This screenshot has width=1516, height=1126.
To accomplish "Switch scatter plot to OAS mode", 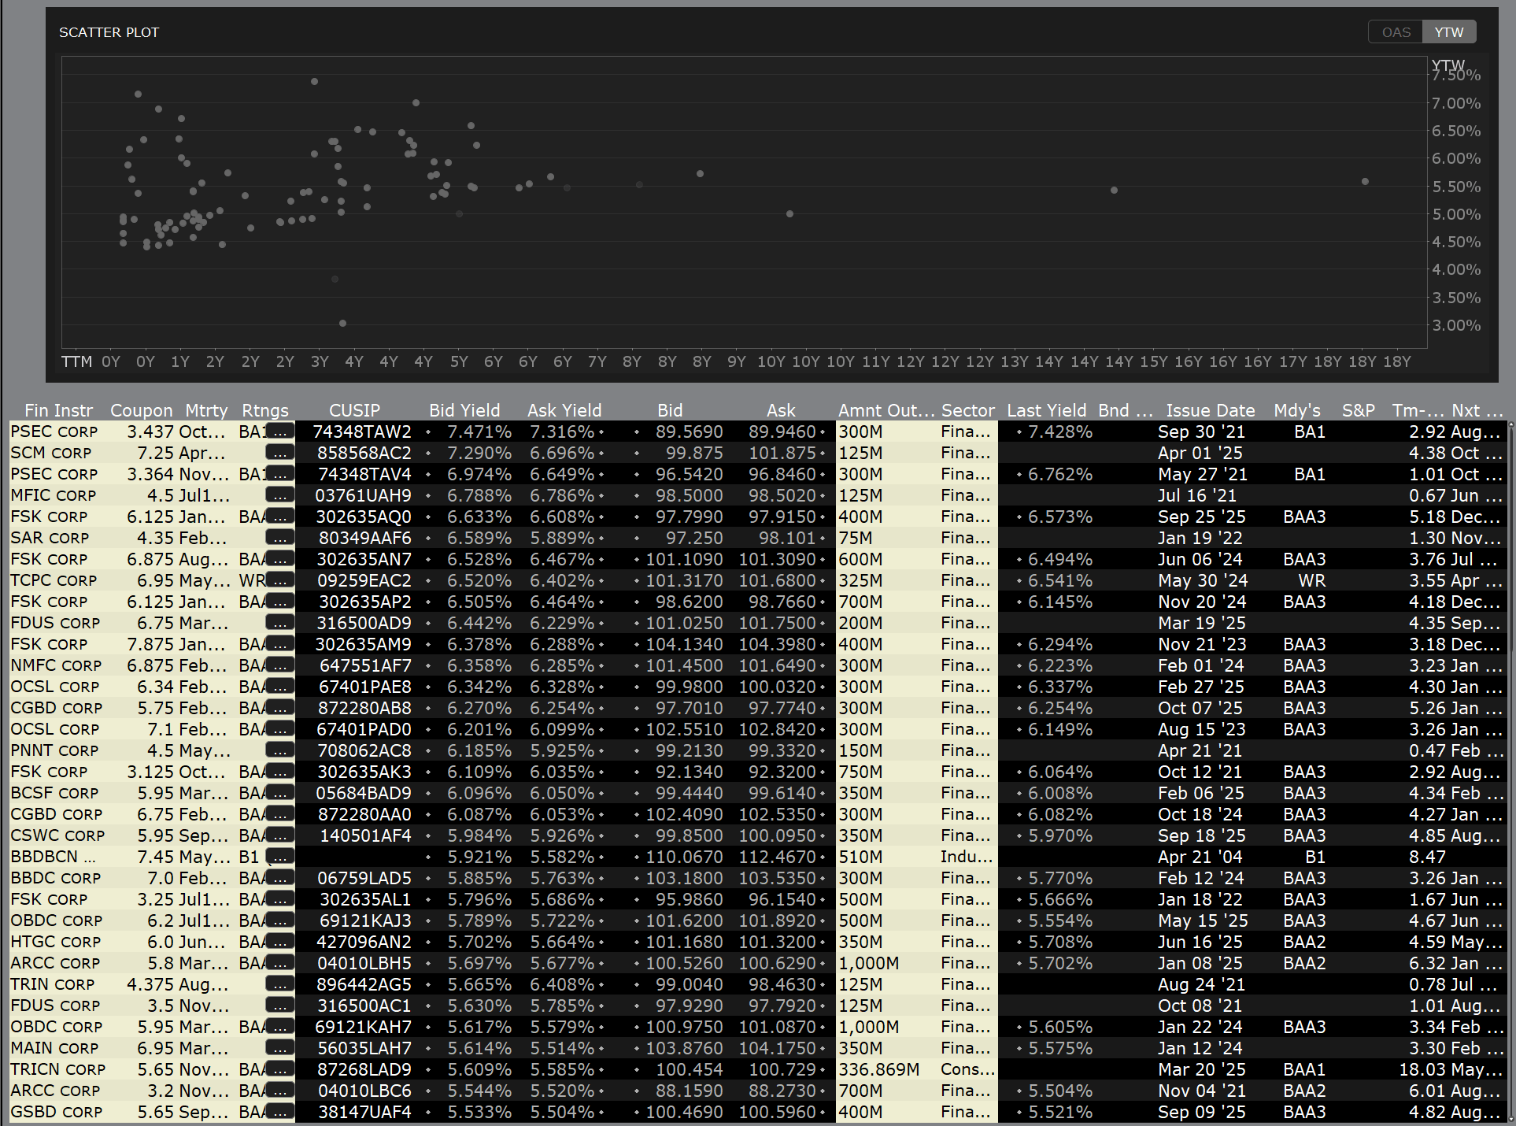I will [x=1396, y=32].
